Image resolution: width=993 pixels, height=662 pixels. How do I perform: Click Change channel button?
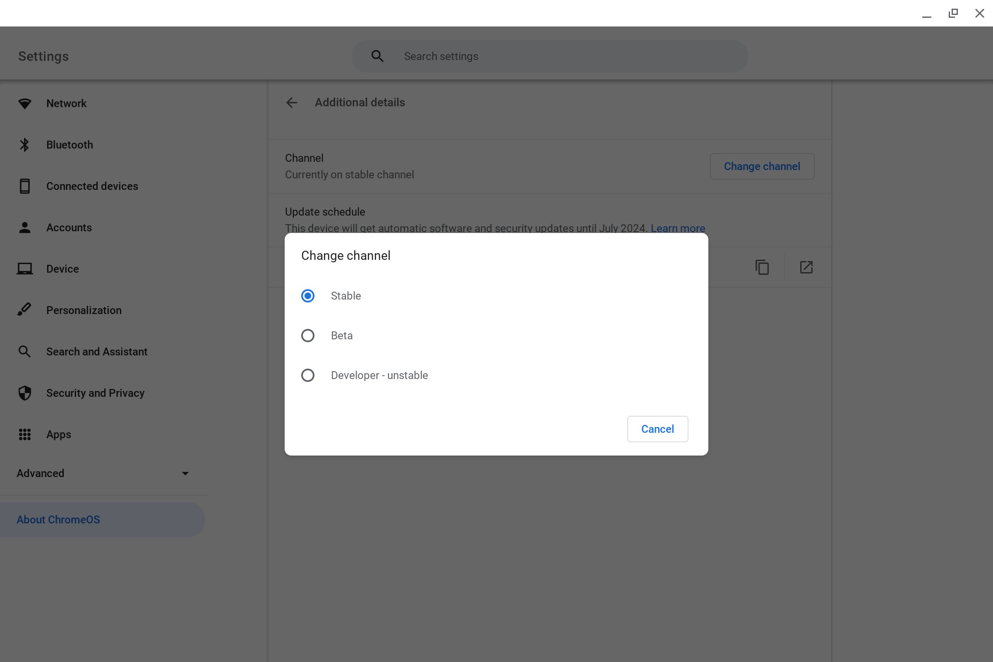(763, 166)
